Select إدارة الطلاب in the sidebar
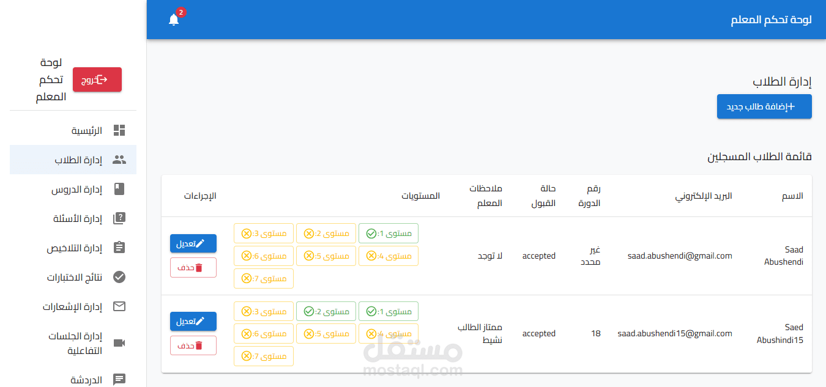 click(x=73, y=160)
